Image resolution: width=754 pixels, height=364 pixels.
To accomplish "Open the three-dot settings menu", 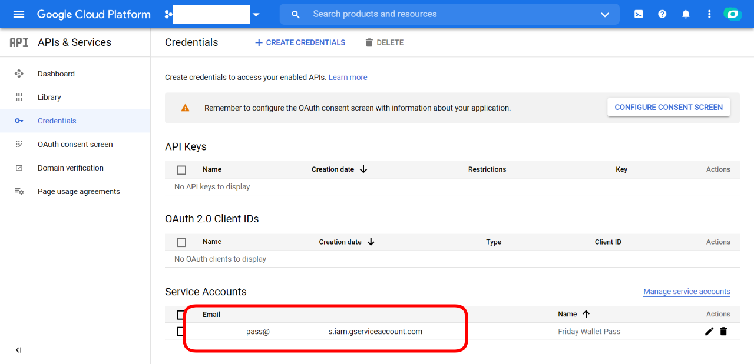I will [x=709, y=14].
